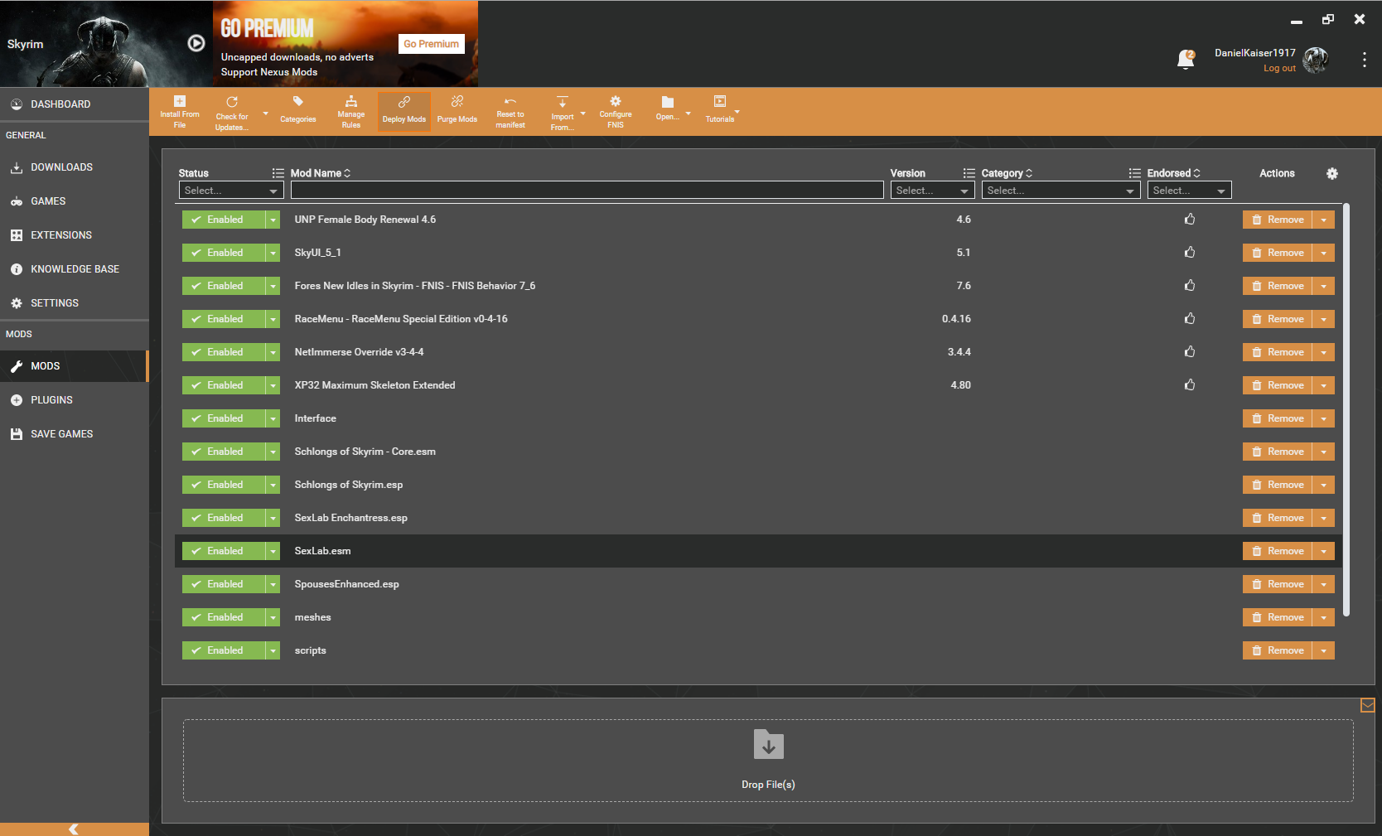Open the Downloads section
This screenshot has height=836, width=1382.
click(x=60, y=167)
